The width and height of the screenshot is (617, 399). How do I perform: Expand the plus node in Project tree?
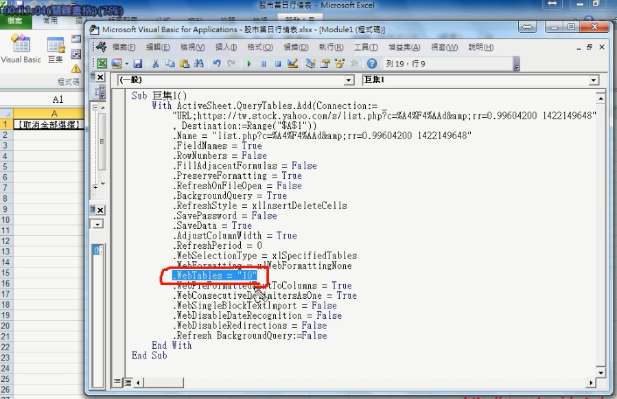pos(95,187)
